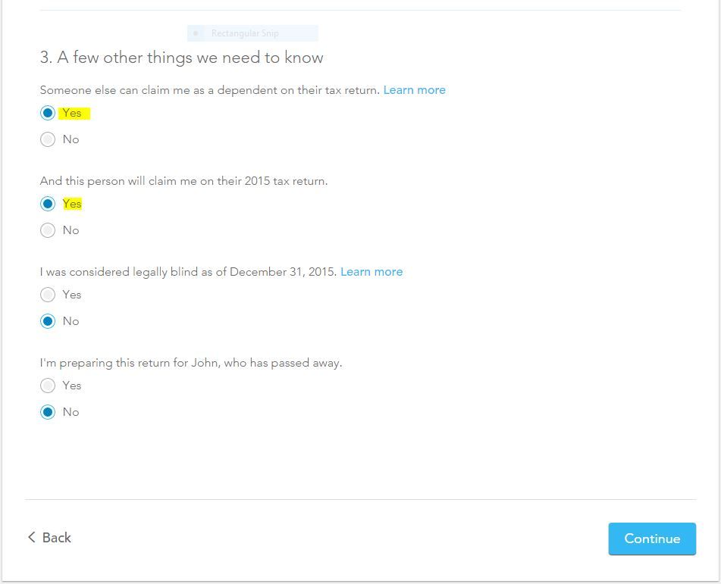The image size is (721, 584).
Task: Choose No for claim on 2015 return
Action: tap(48, 230)
